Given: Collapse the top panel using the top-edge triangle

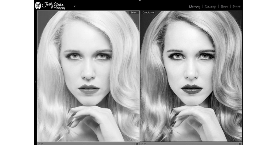Looking at the screenshot, I should tap(140, 1).
